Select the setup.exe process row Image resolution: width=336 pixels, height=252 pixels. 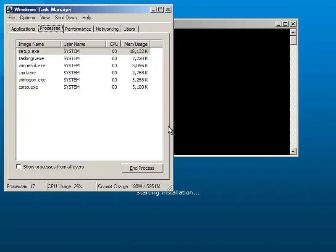coord(83,51)
